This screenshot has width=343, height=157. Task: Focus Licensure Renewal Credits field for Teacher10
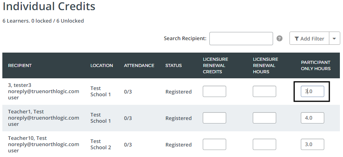(214, 145)
